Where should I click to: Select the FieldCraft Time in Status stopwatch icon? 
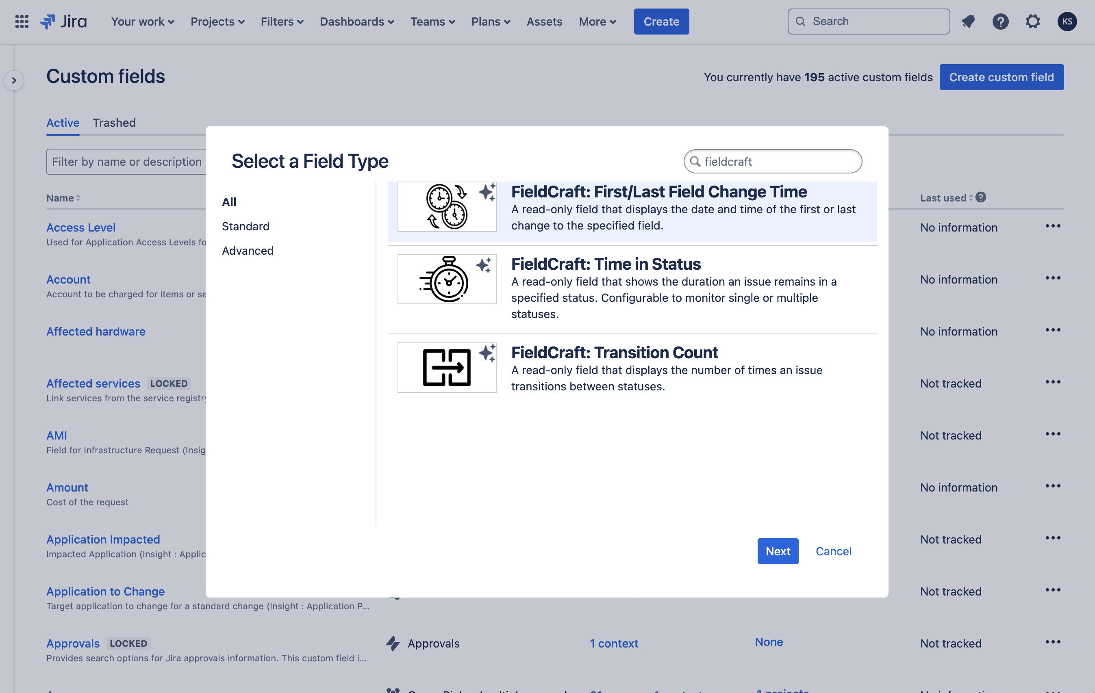point(447,279)
